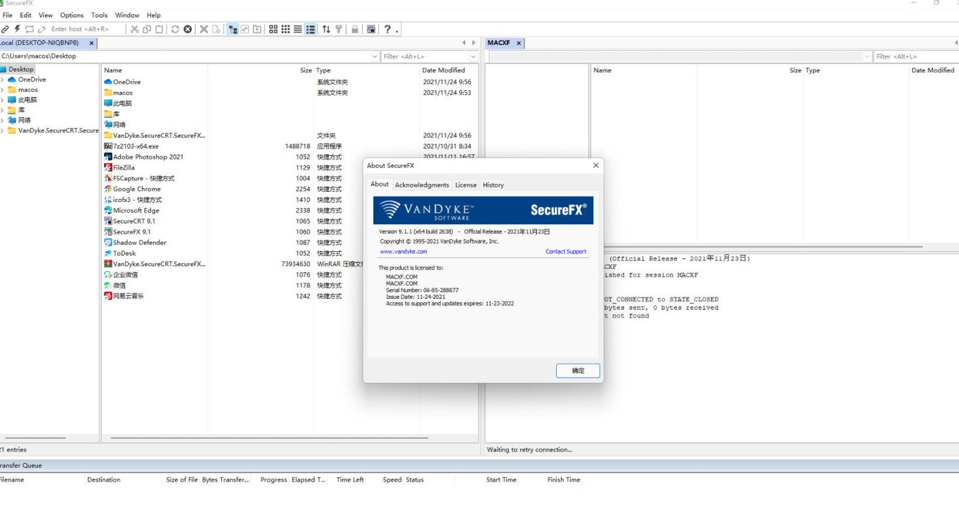Close the Local (DESKTOP-NIQBNP8) tab
This screenshot has width=959, height=523.
tap(91, 43)
